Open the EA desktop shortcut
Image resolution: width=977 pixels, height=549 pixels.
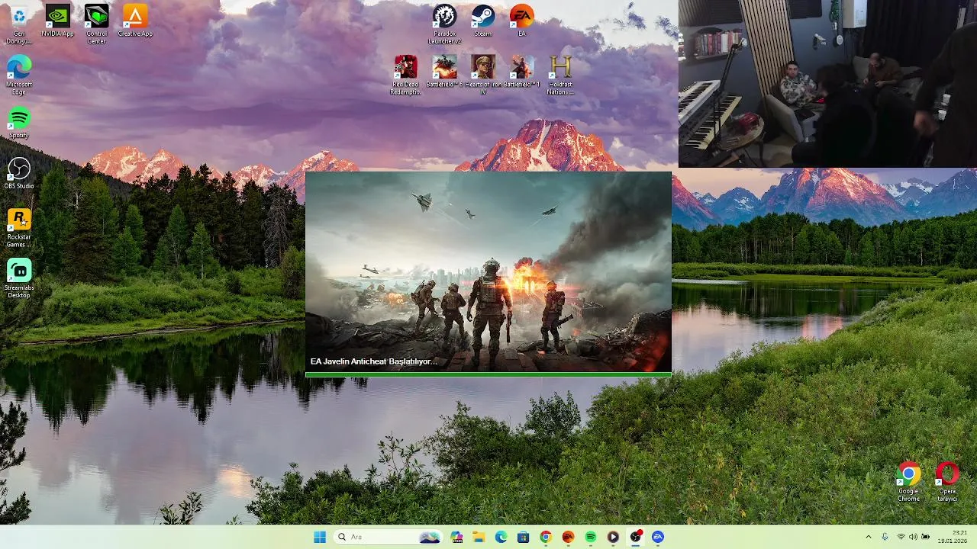click(x=521, y=21)
